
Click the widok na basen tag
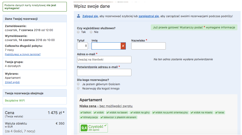[117, 112]
